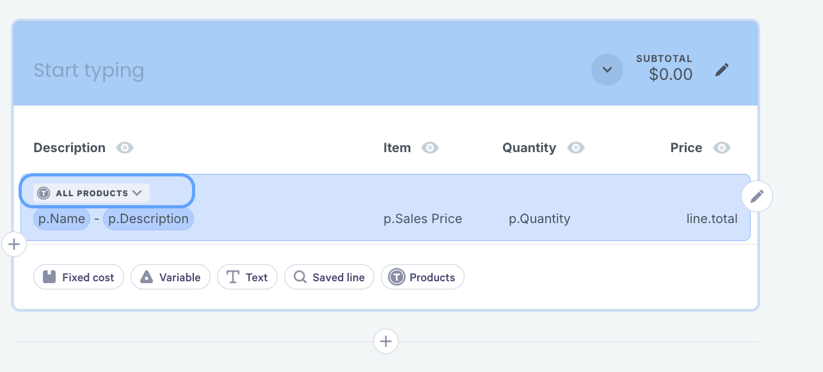The image size is (823, 372).
Task: Click the product line edit pencil button
Action: coord(757,196)
